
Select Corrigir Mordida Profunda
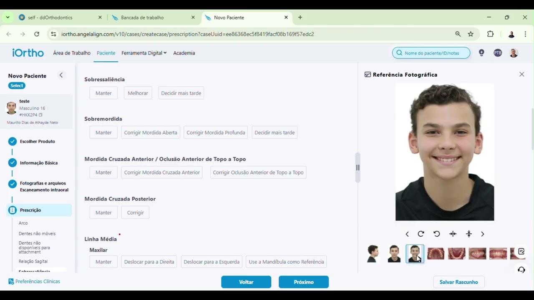pos(216,132)
